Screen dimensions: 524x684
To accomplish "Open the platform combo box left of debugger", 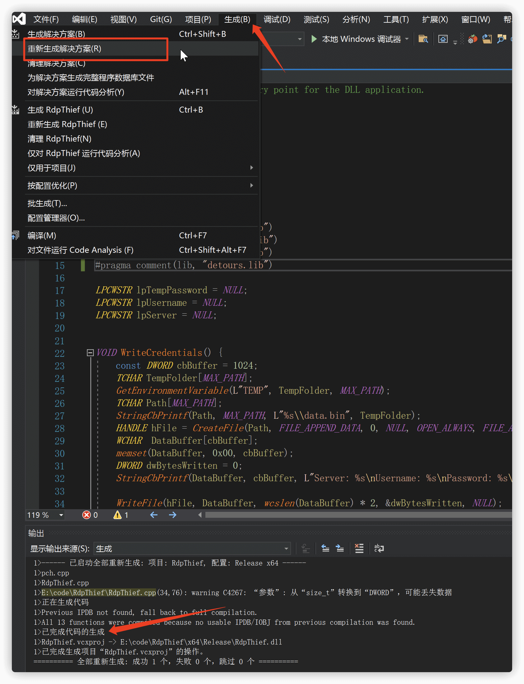I will 282,39.
